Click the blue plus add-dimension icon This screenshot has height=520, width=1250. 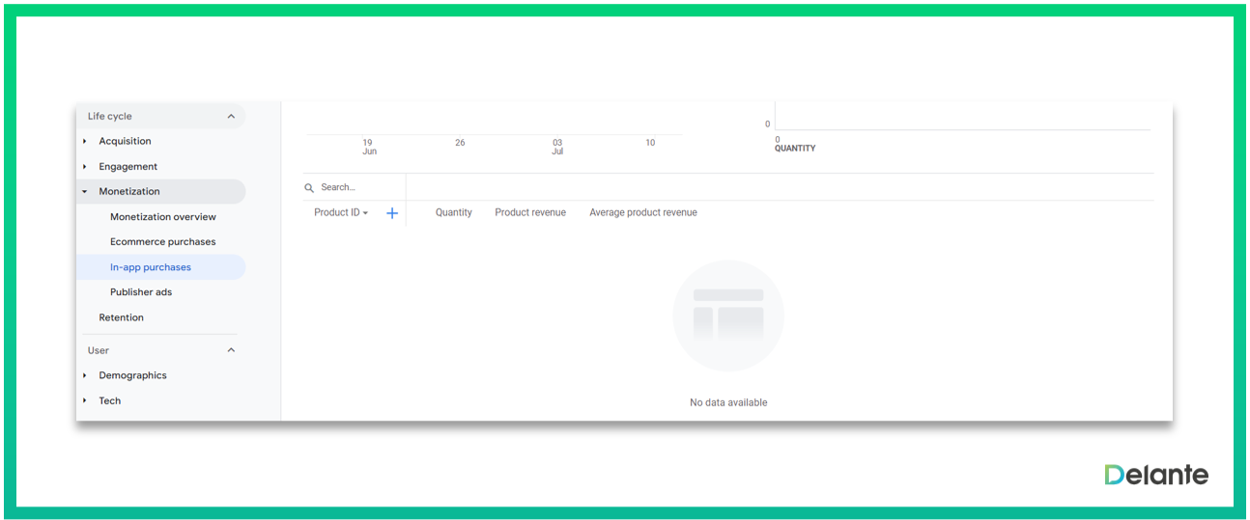pos(392,213)
